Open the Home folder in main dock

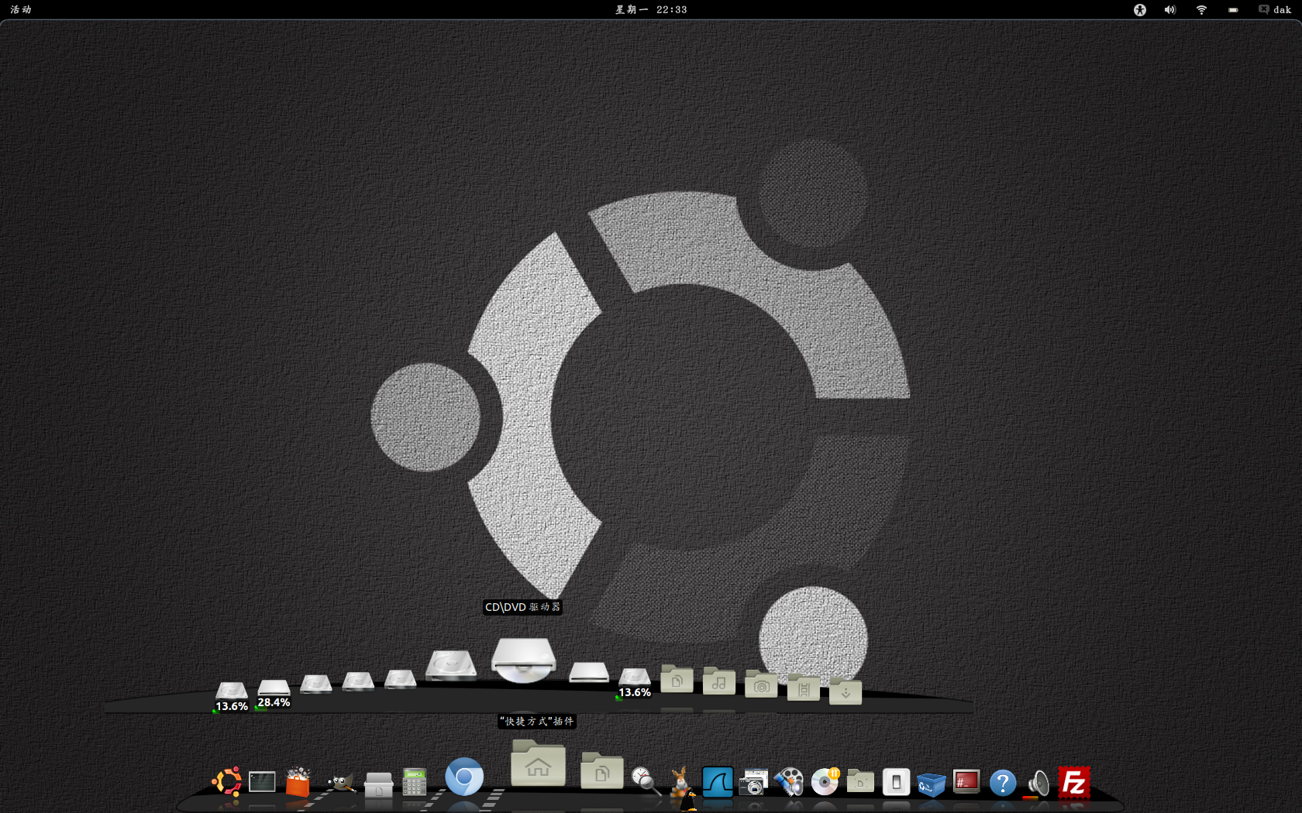click(x=538, y=763)
